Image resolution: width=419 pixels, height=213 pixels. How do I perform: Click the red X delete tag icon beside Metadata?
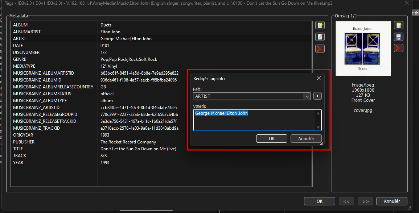coord(320,49)
